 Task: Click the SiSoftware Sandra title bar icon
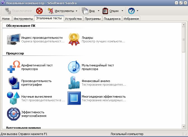click(x=3, y=3)
